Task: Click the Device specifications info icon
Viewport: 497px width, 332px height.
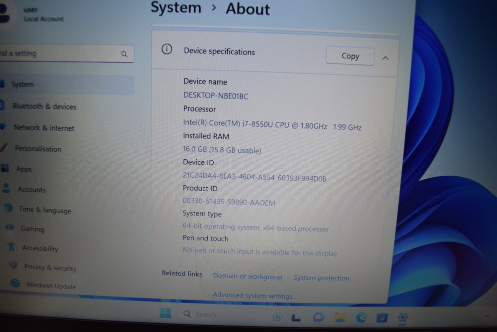Action: click(166, 49)
